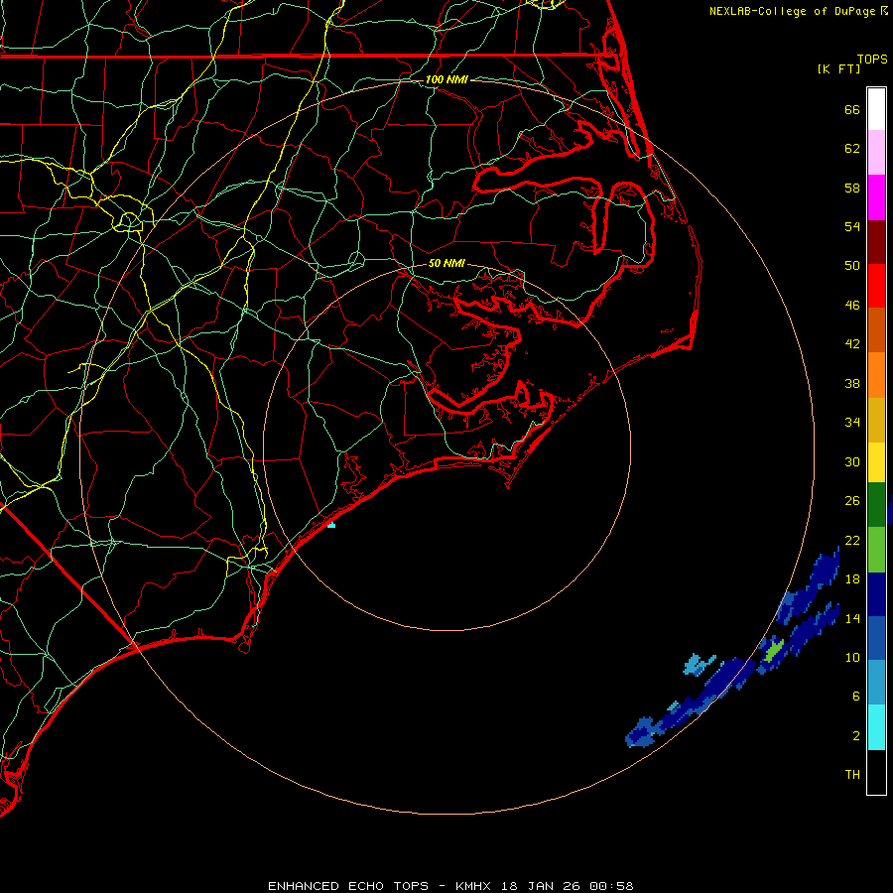Image resolution: width=893 pixels, height=893 pixels.
Task: Click the legend value 62
Action: pos(852,149)
